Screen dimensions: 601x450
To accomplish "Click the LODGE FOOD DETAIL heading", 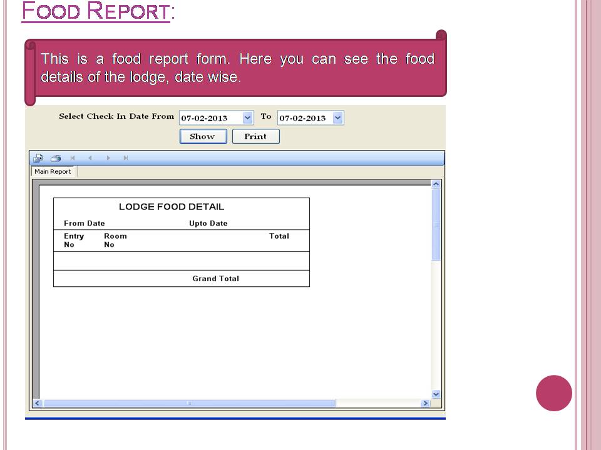I will click(172, 207).
